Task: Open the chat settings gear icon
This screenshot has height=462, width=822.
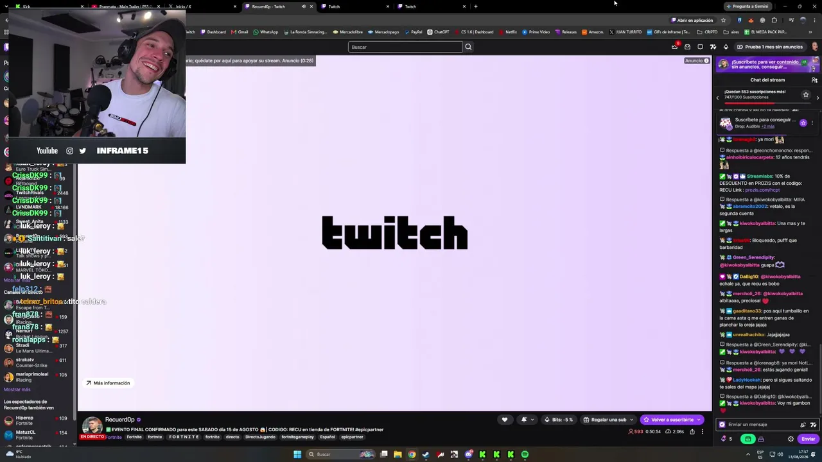Action: (791, 439)
